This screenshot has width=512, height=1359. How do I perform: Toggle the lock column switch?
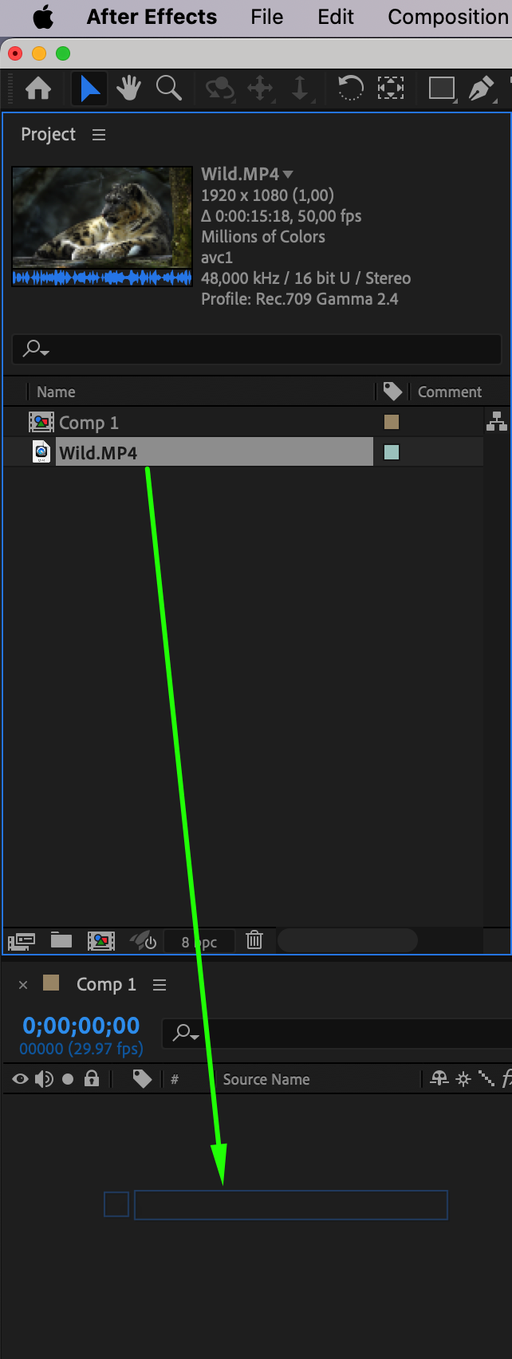(x=92, y=1079)
